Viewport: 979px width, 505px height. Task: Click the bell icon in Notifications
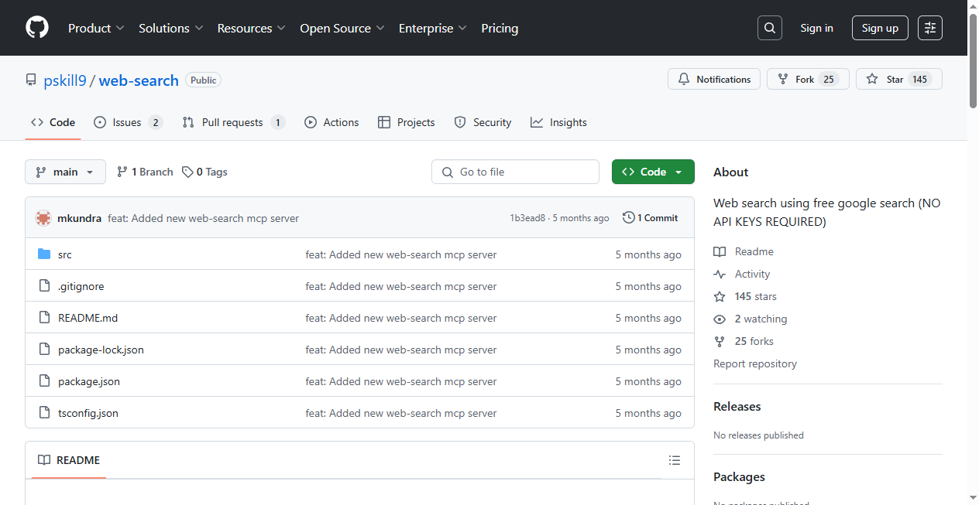pos(684,79)
